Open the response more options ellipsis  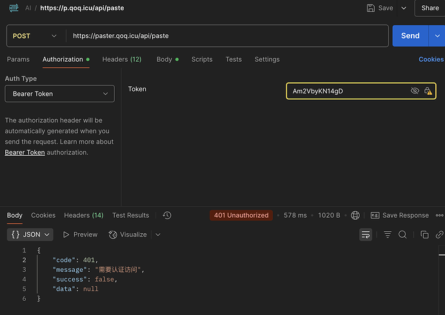[x=440, y=216]
